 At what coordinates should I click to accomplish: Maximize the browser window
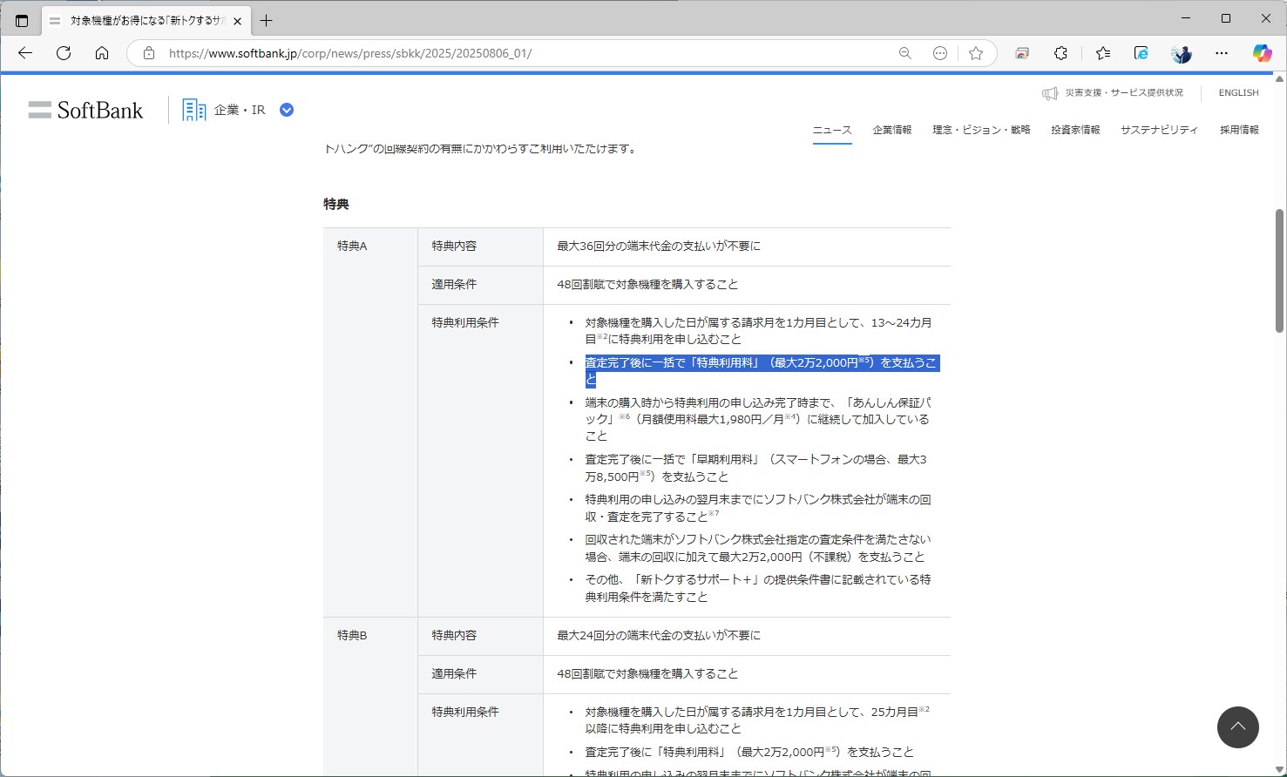click(1226, 18)
